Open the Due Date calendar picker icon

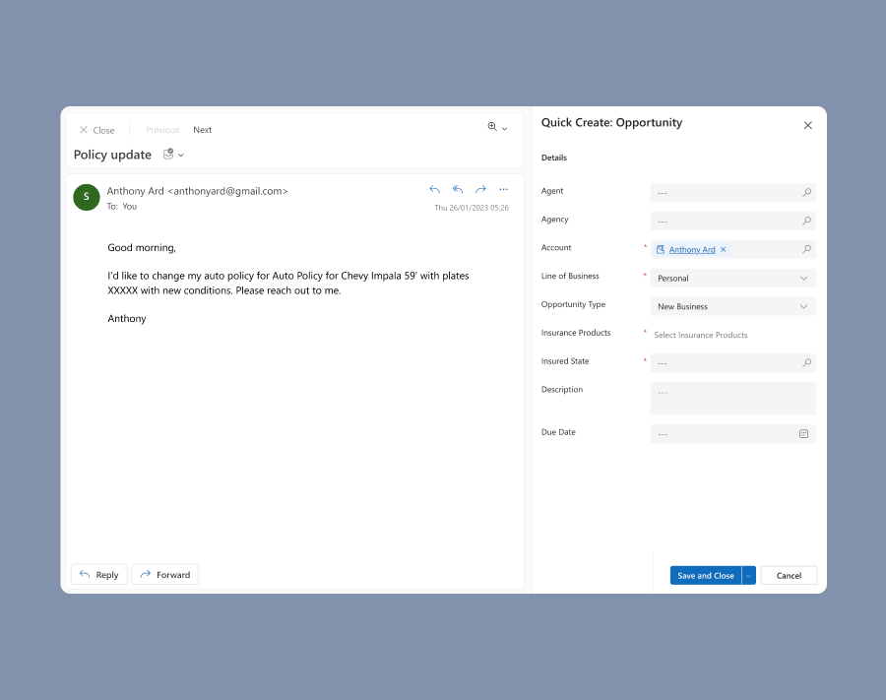(x=805, y=433)
